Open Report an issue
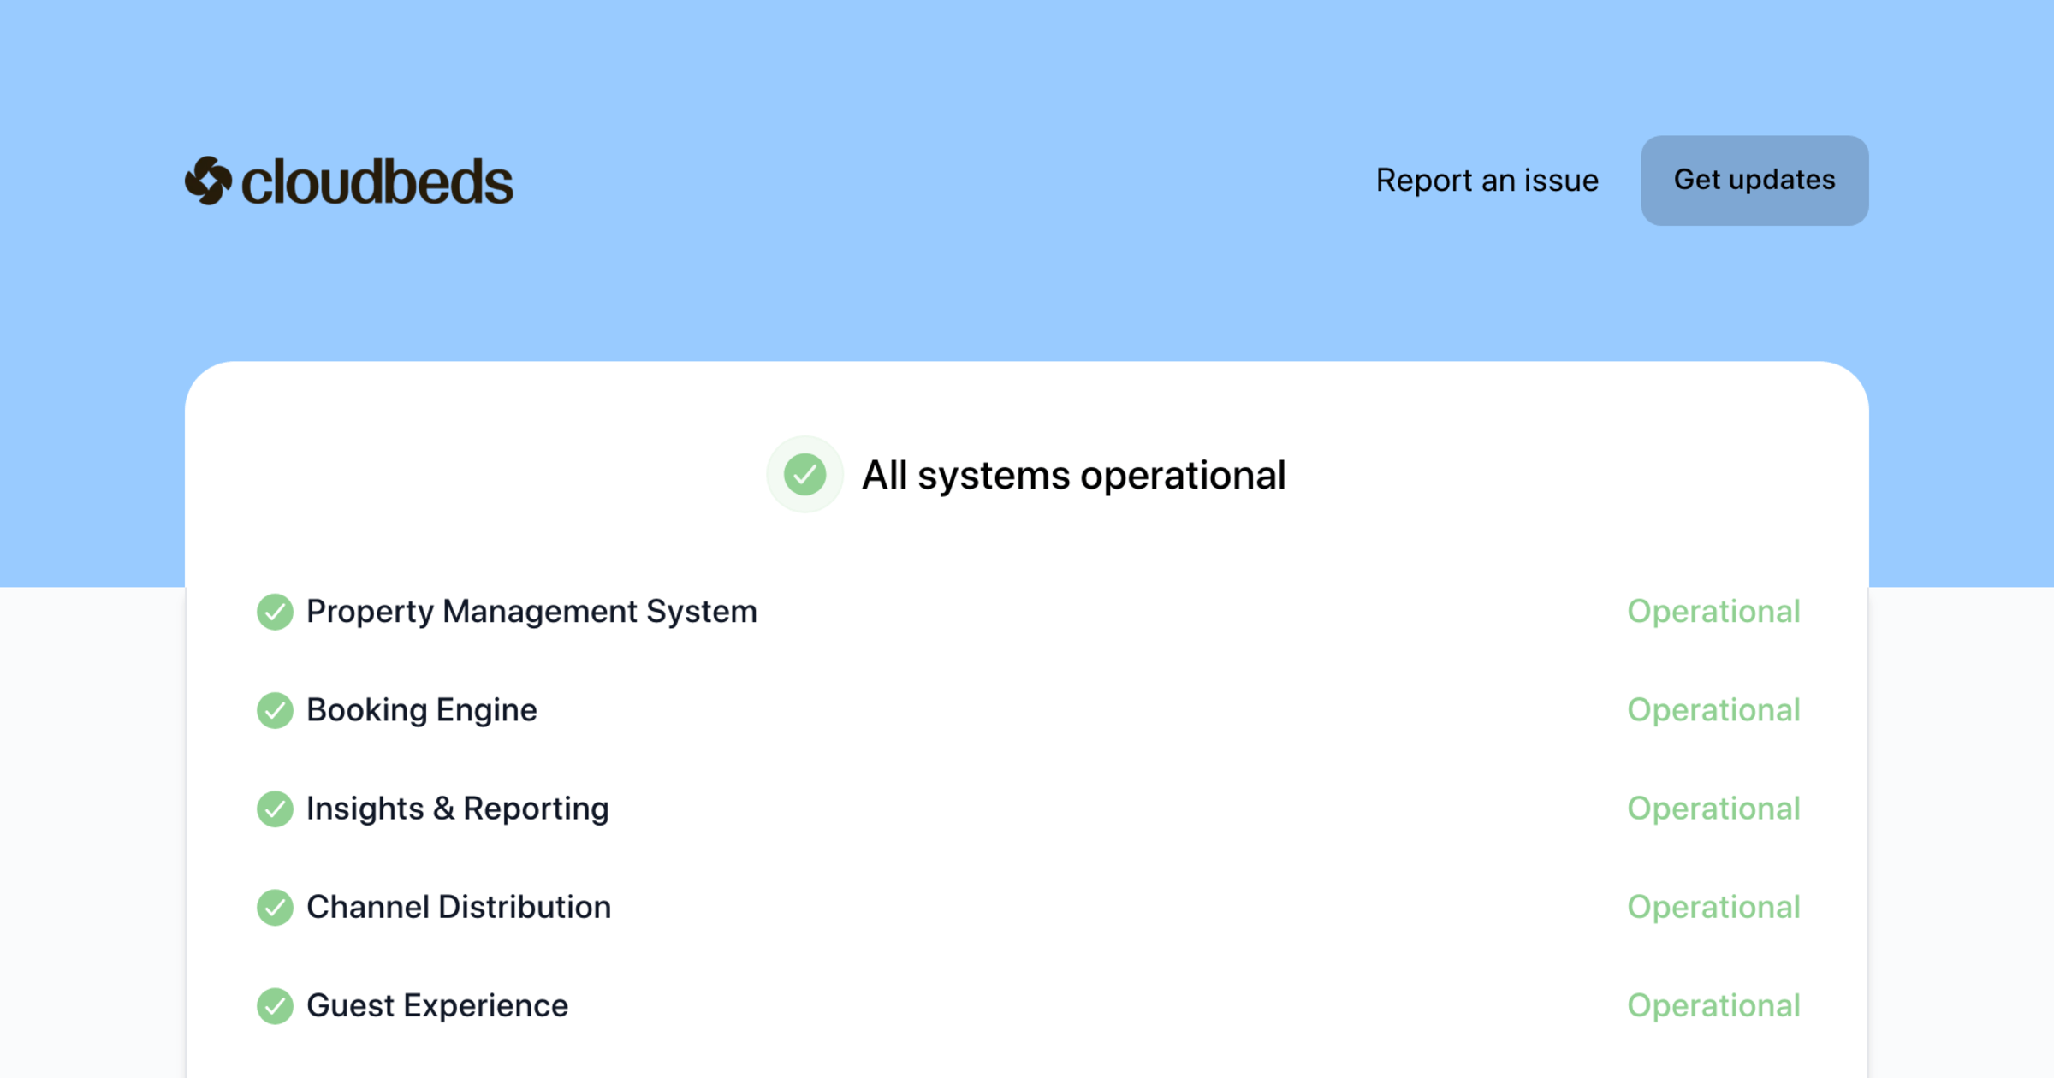Screen dimensions: 2054x1078 1486,180
